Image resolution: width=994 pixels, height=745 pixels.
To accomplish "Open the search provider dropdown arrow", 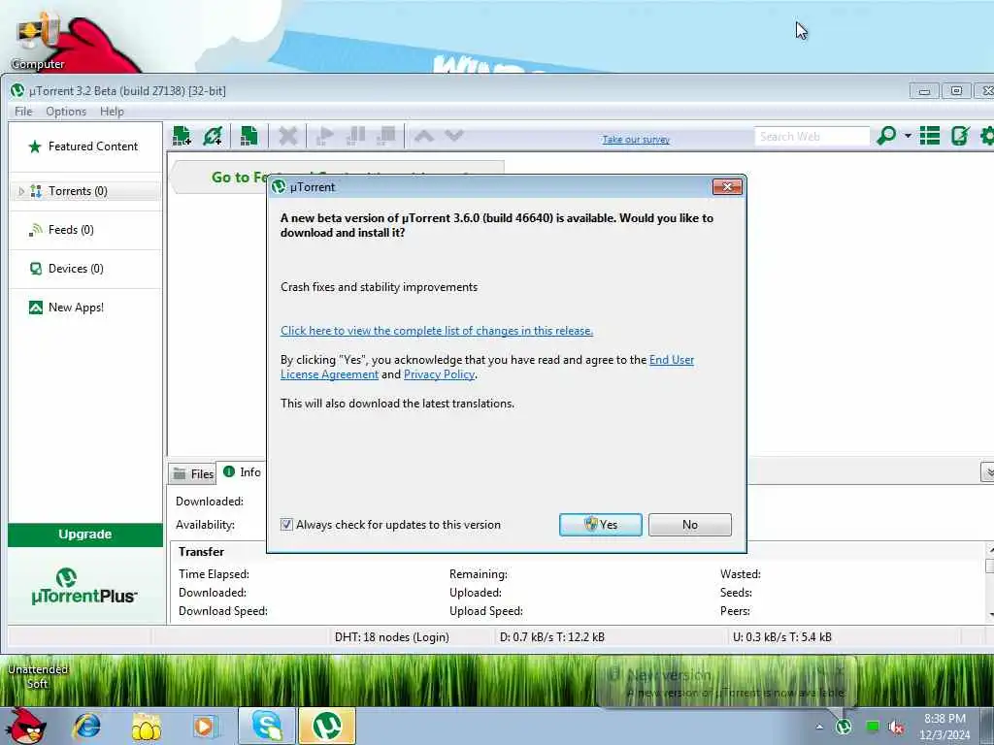I will [x=908, y=136].
